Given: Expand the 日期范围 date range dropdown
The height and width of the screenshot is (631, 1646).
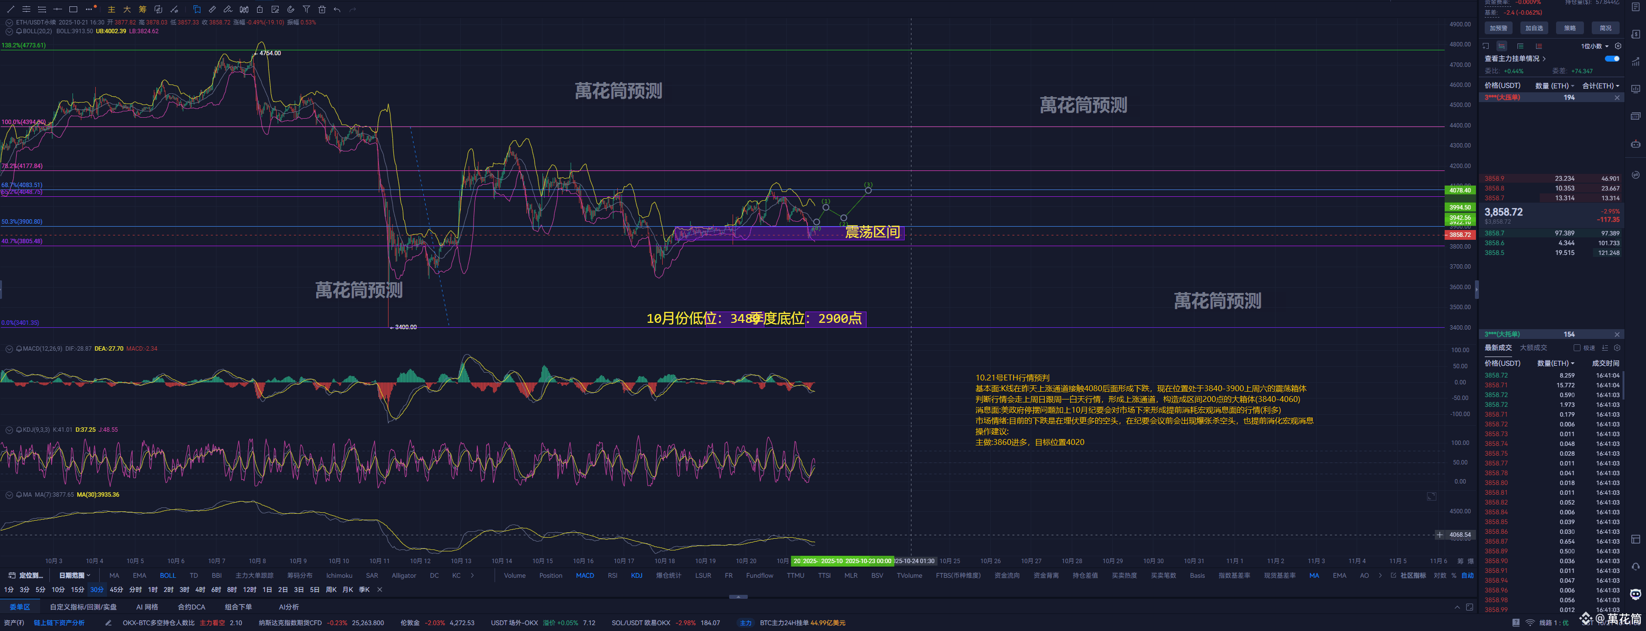Looking at the screenshot, I should [x=75, y=575].
